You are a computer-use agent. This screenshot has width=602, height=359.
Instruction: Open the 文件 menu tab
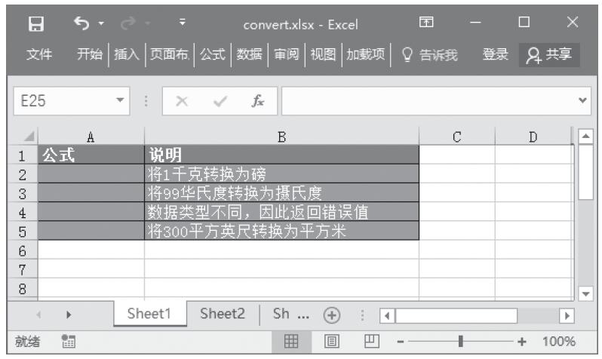[x=39, y=54]
